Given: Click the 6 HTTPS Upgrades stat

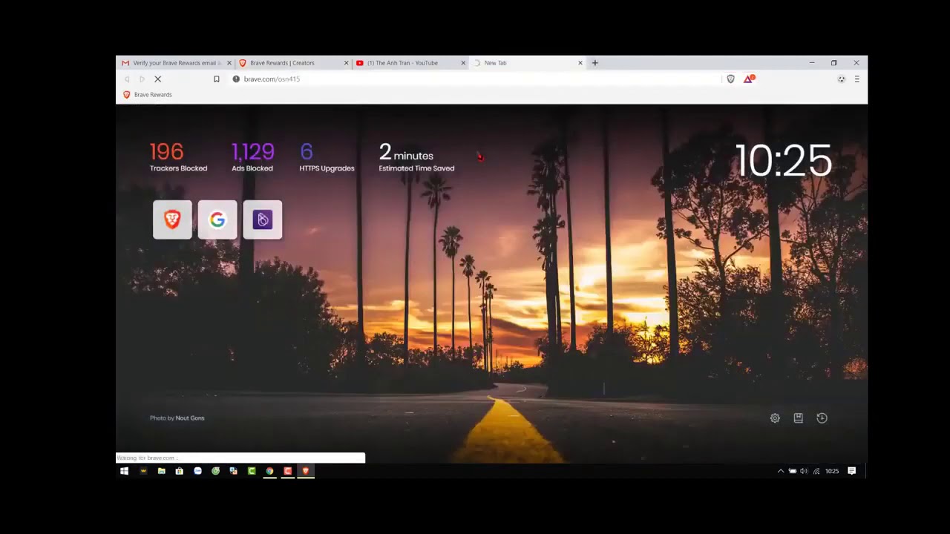Looking at the screenshot, I should coord(327,157).
